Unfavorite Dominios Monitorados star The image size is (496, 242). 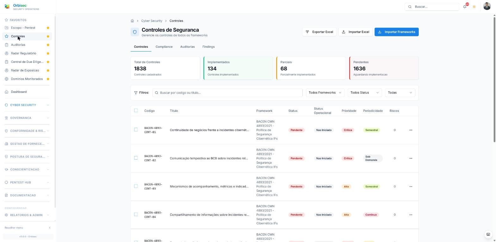48,79
